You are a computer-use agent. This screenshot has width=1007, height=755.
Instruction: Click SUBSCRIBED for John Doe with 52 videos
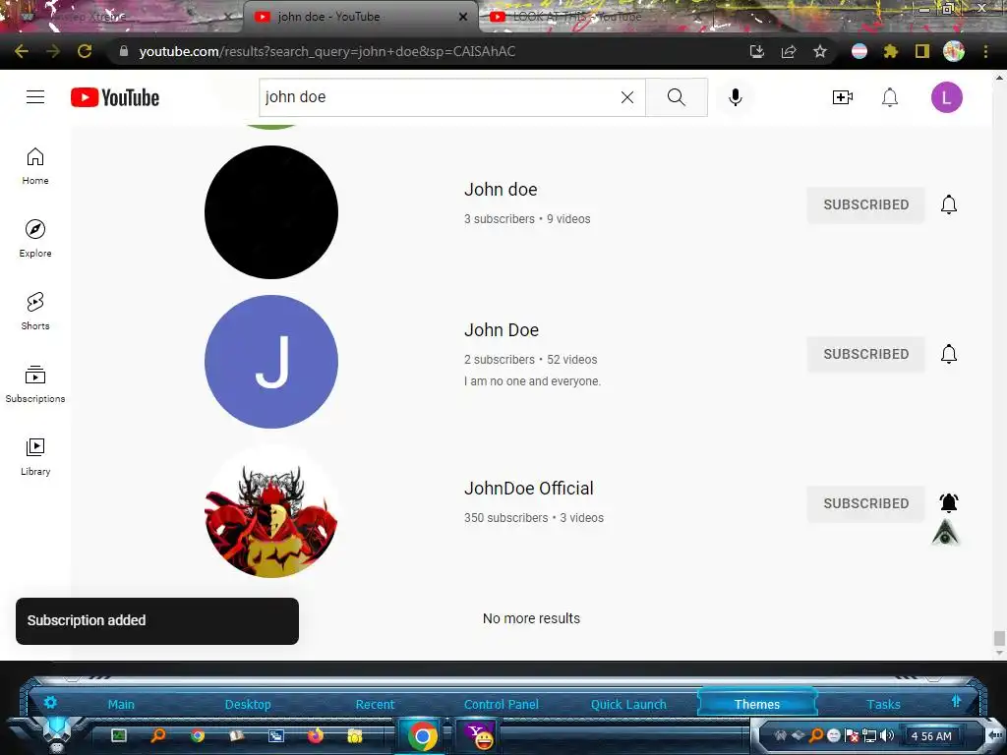[865, 354]
